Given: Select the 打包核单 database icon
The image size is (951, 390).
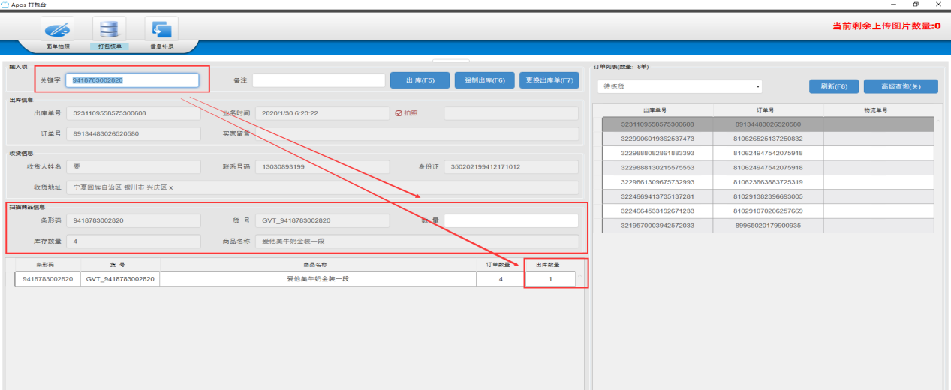Looking at the screenshot, I should pyautogui.click(x=109, y=29).
